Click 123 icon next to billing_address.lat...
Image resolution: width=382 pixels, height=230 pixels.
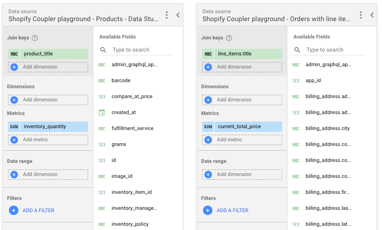pos(295,224)
